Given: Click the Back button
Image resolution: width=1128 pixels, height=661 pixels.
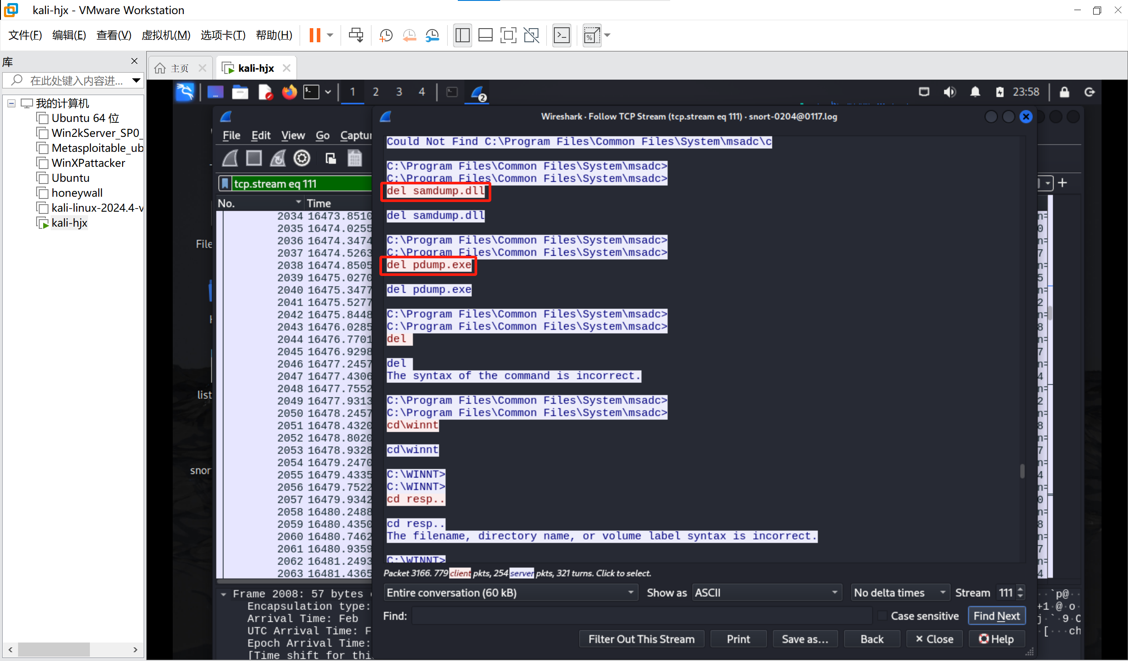Looking at the screenshot, I should point(872,639).
